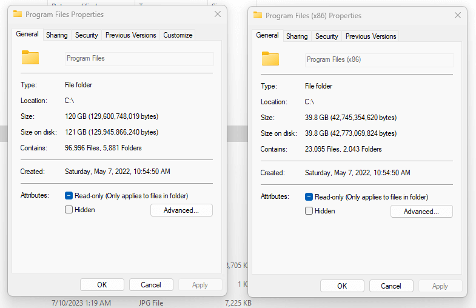The height and width of the screenshot is (308, 476).
Task: Click title bar folder icon of Program Files Properties
Action: point(18,14)
